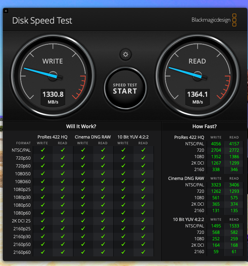248x266 pixels.
Task: Click ProRes 1080 read value 1386
Action: tap(234, 157)
